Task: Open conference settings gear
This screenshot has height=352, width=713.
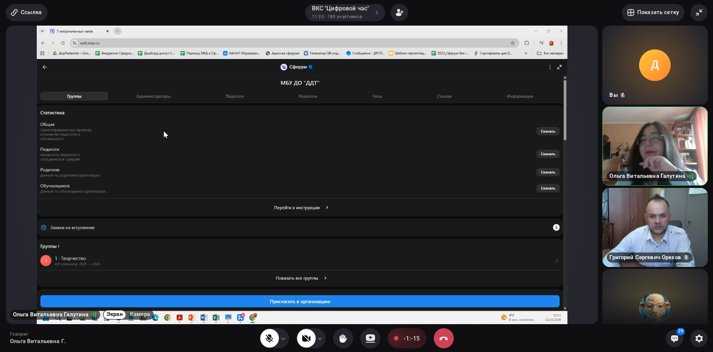Action: point(699,338)
